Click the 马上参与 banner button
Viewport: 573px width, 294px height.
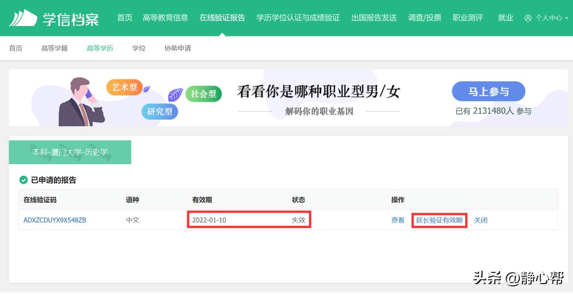click(488, 92)
